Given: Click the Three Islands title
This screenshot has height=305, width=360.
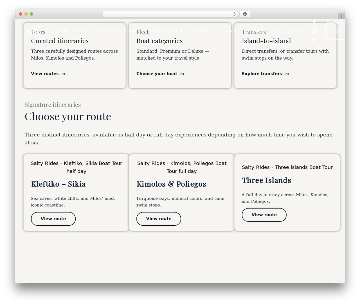Looking at the screenshot, I should tap(267, 180).
